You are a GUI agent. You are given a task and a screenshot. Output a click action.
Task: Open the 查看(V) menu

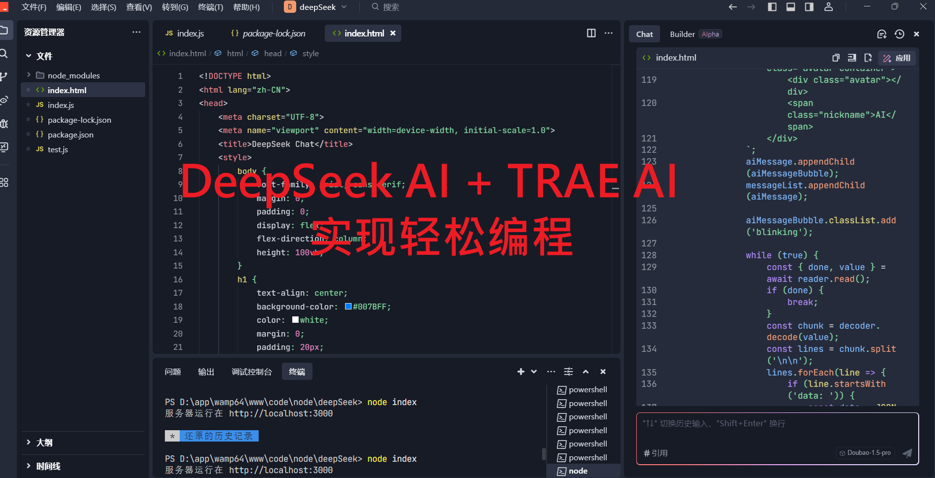139,7
